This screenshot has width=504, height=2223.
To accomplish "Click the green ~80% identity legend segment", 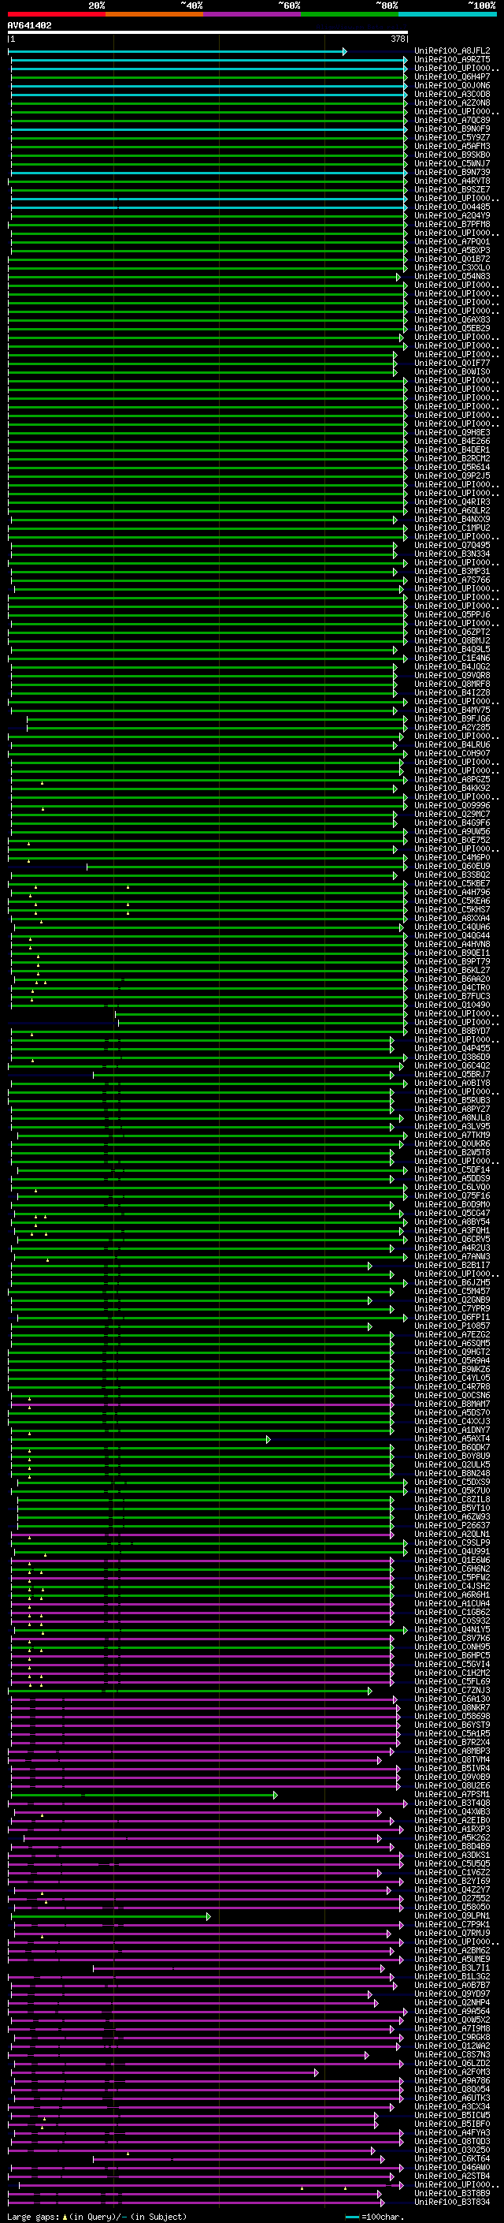I will point(350,14).
